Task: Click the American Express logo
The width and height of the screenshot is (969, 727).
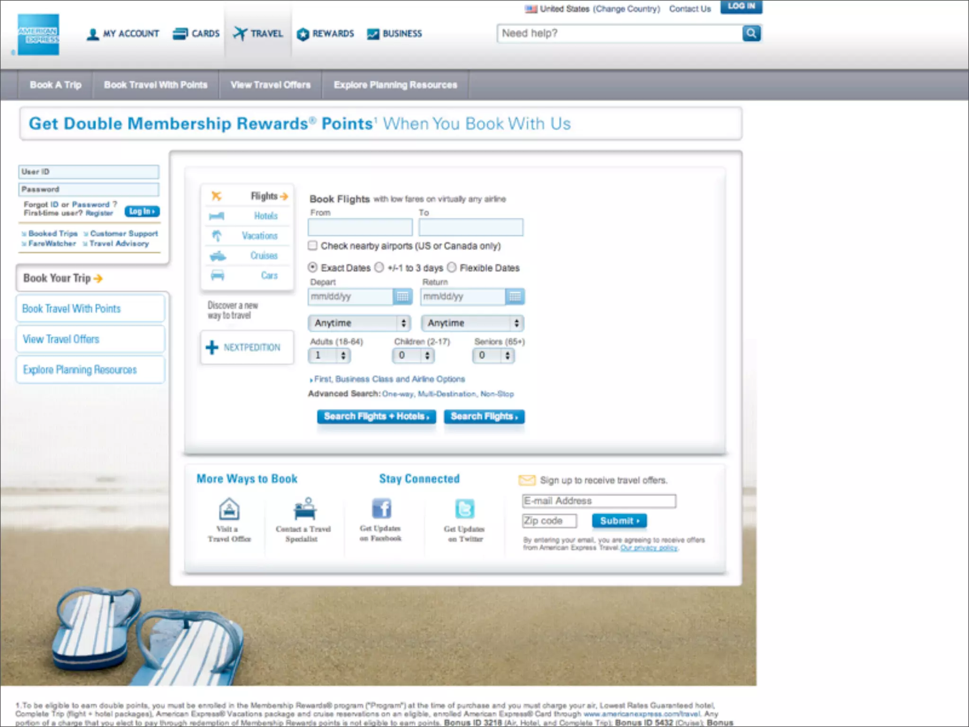Action: click(38, 35)
